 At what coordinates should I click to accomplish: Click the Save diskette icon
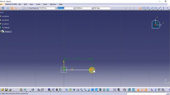pyautogui.click(x=6, y=90)
